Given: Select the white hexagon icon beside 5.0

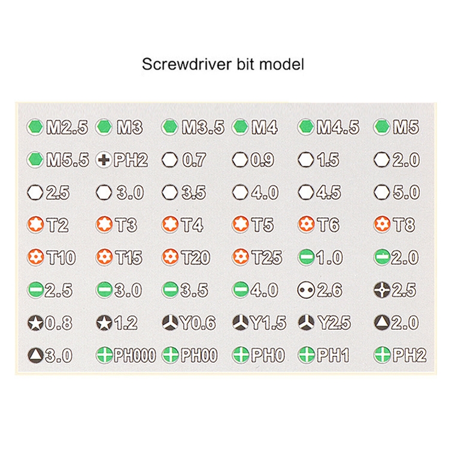Looking at the screenshot, I should pyautogui.click(x=381, y=192).
